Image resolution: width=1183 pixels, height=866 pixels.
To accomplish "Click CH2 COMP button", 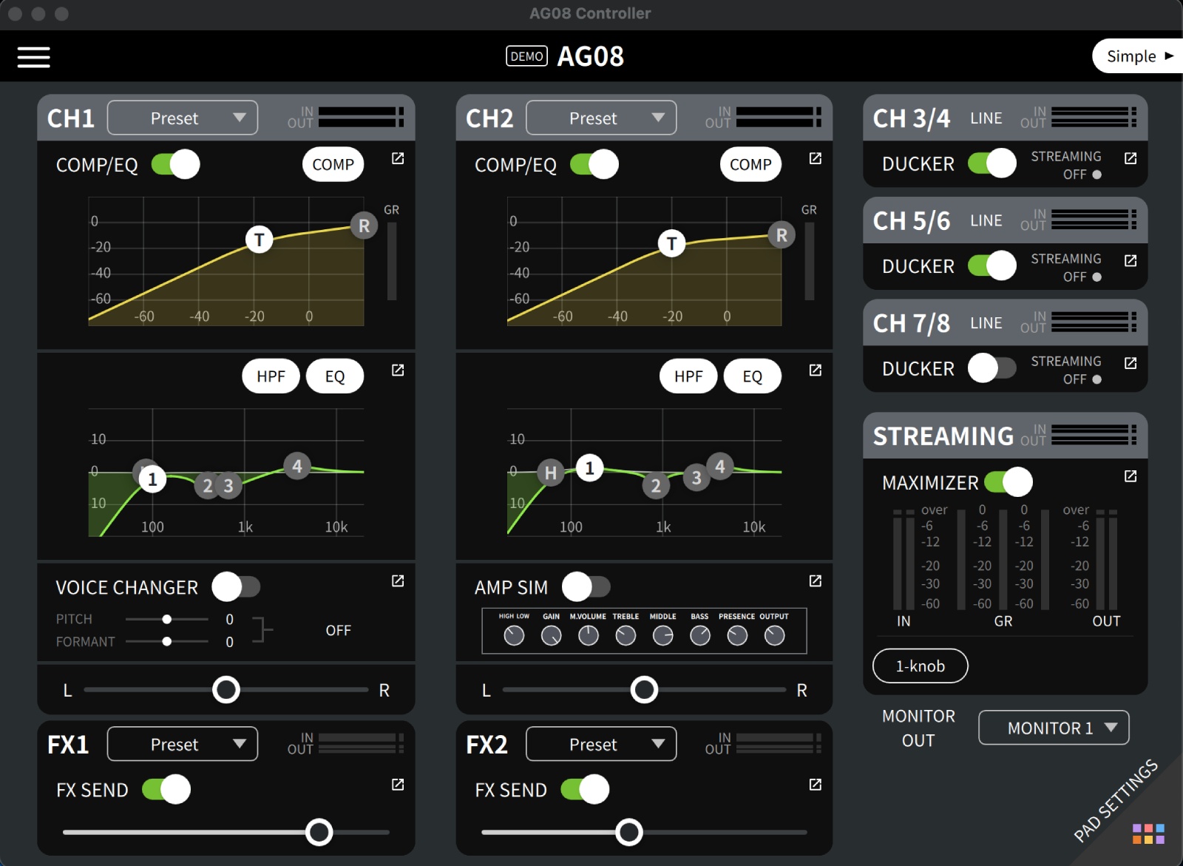I will coord(750,165).
